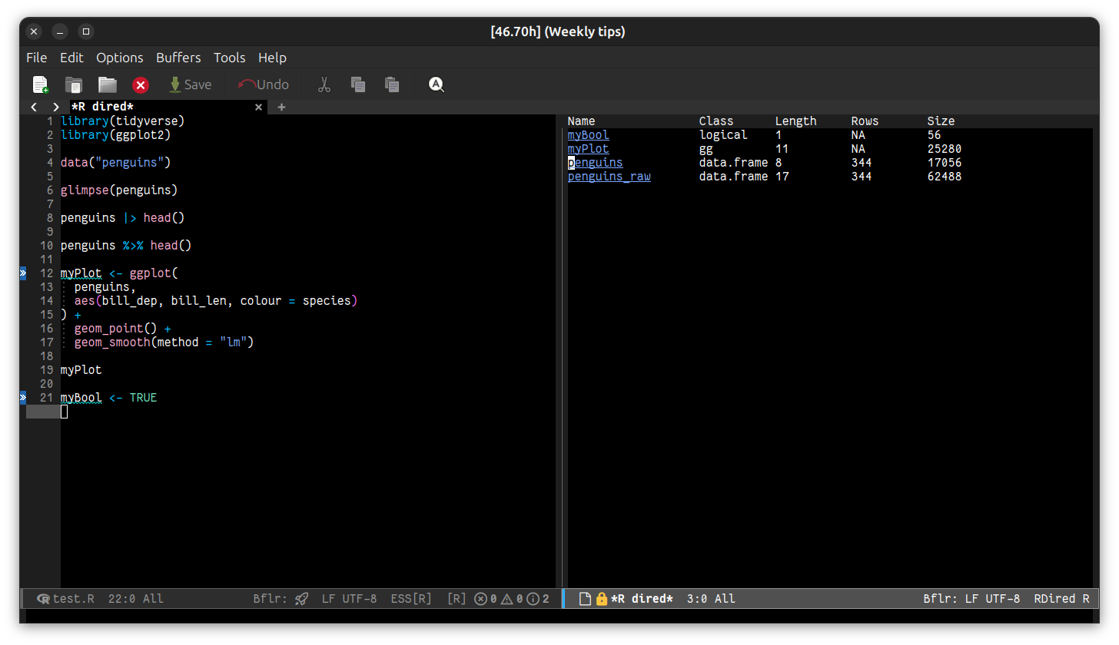Image resolution: width=1119 pixels, height=645 pixels.
Task: Click the Length column header
Action: (x=795, y=121)
